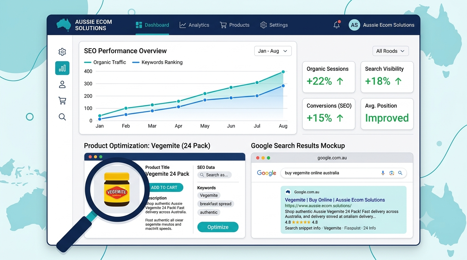467x260 pixels.
Task: Open the Conversions (SEO) +15% card
Action: pos(329,114)
